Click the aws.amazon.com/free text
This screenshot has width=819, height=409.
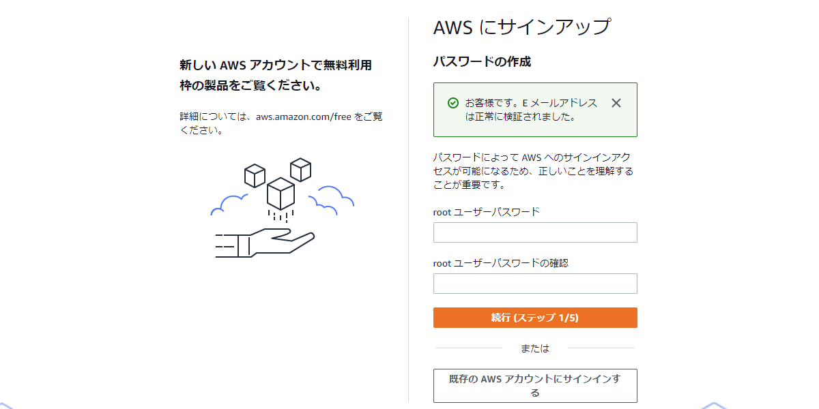point(304,117)
